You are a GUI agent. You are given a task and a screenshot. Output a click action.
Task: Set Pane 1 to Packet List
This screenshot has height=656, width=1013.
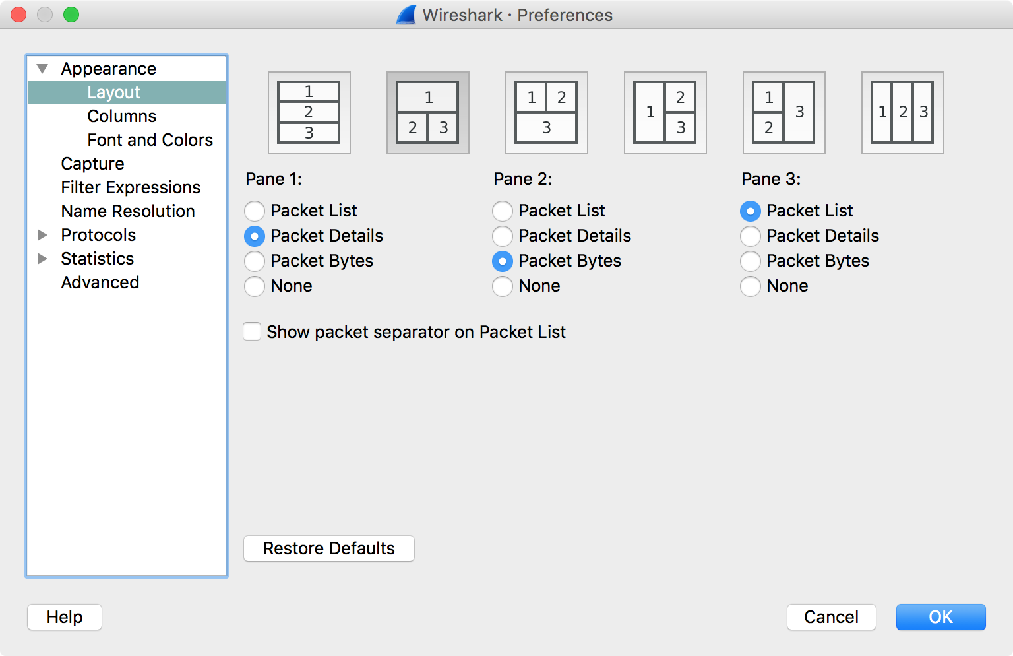point(255,211)
